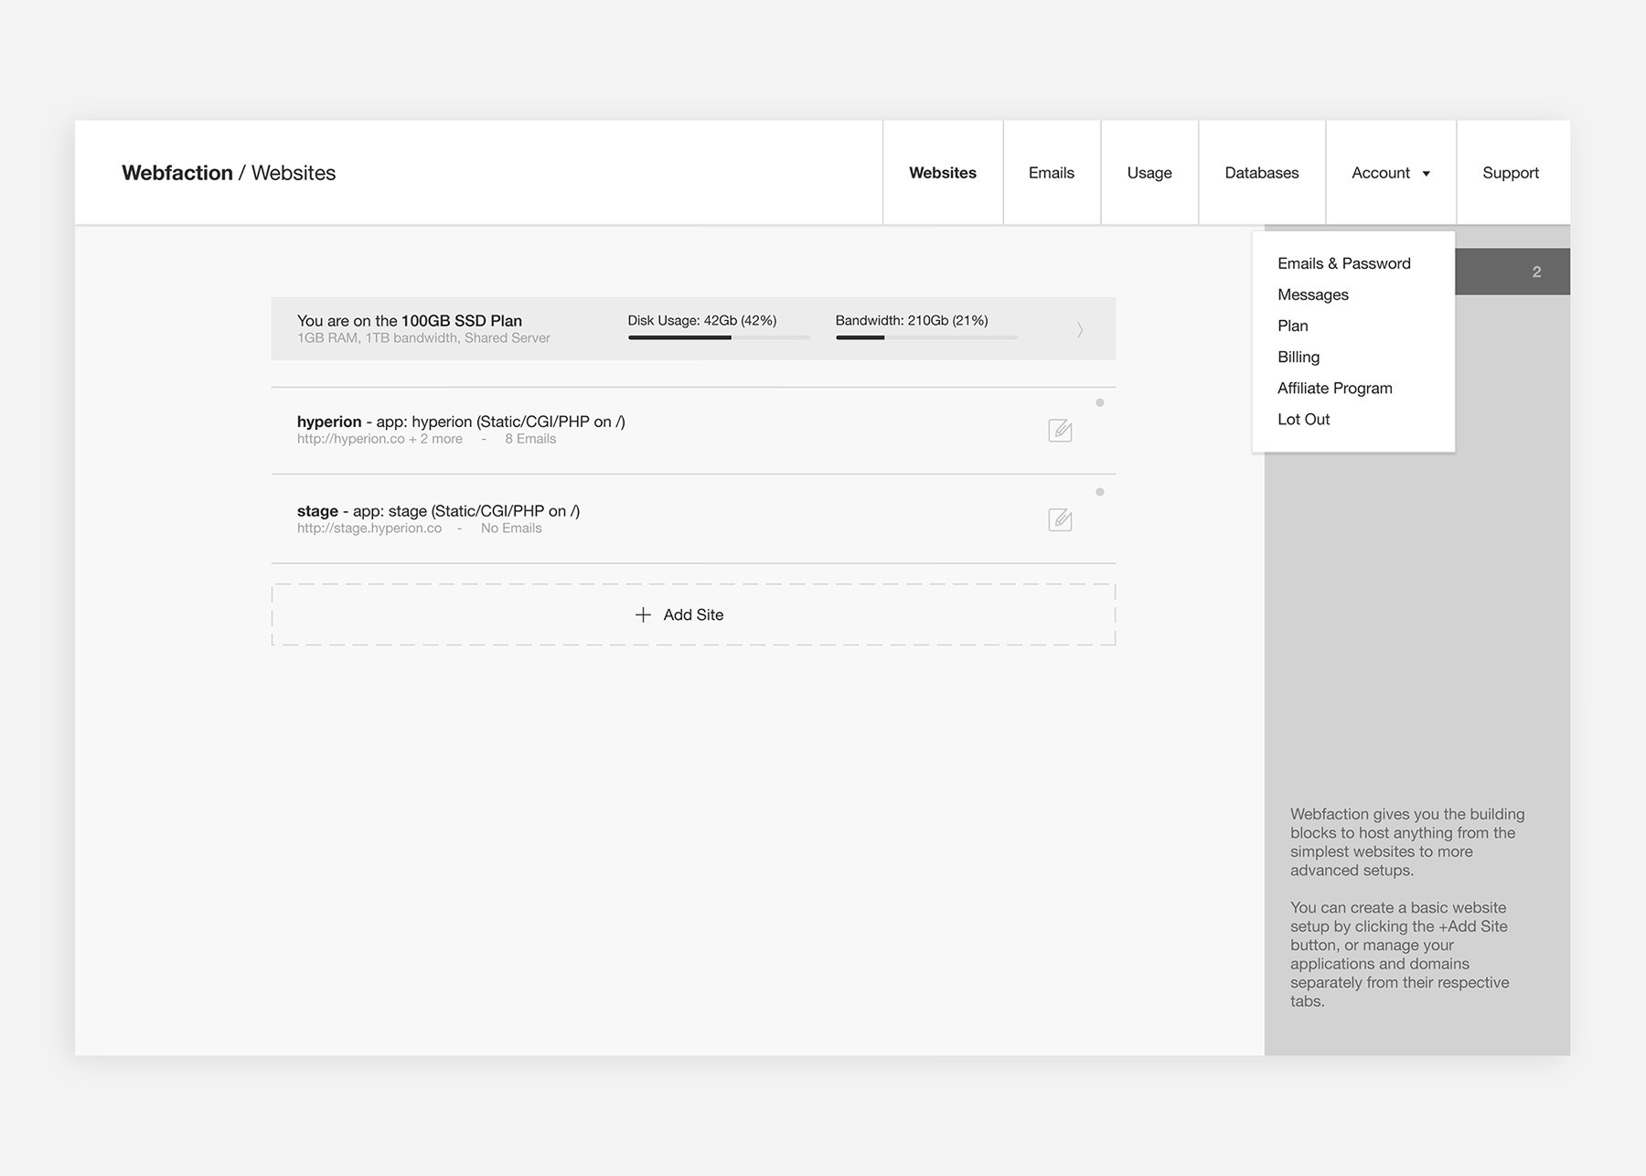Click the '1GB RAM, 1TB bandwidth, Shared Server' text
The height and width of the screenshot is (1176, 1646).
(x=423, y=338)
